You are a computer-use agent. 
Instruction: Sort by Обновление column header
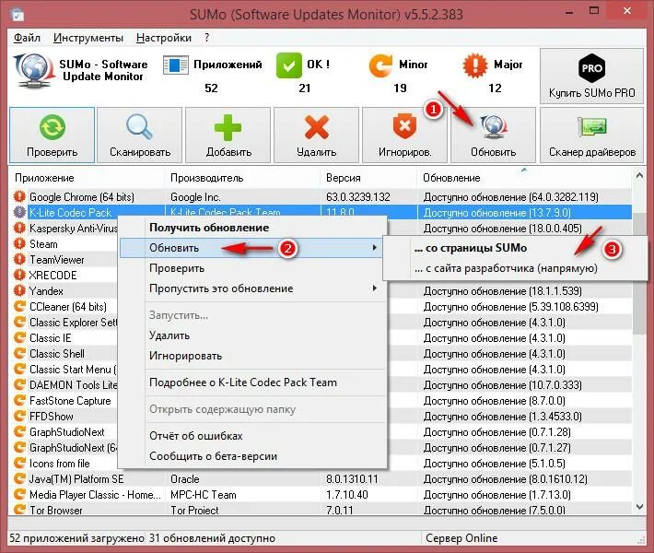tap(524, 178)
